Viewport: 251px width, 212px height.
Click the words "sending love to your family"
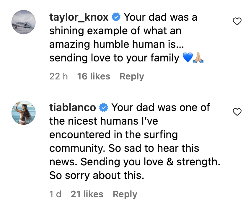coord(114,58)
